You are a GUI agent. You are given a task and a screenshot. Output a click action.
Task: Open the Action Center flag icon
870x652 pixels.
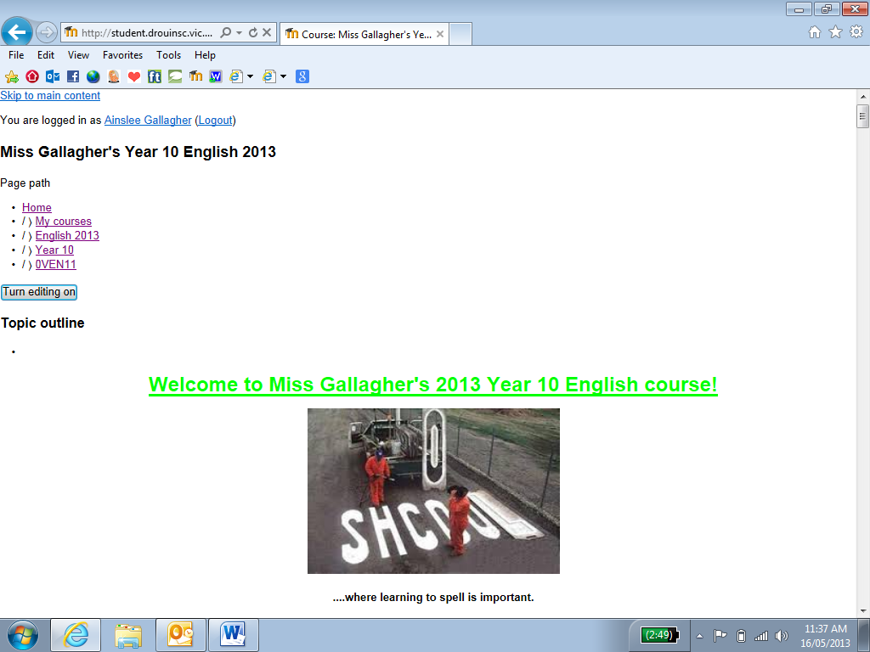[720, 636]
